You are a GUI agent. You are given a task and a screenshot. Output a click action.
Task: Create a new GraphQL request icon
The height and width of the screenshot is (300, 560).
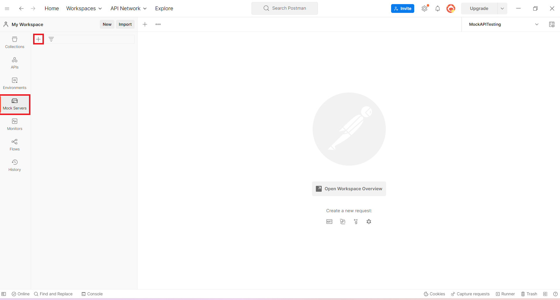coord(369,222)
